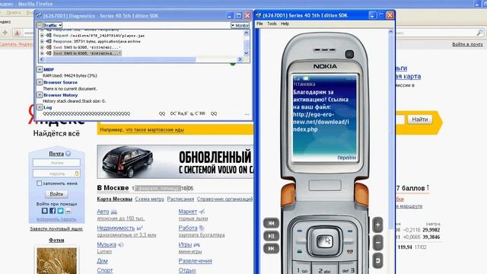
Task: Expand the Request player.jar traffic row
Action: [42, 36]
